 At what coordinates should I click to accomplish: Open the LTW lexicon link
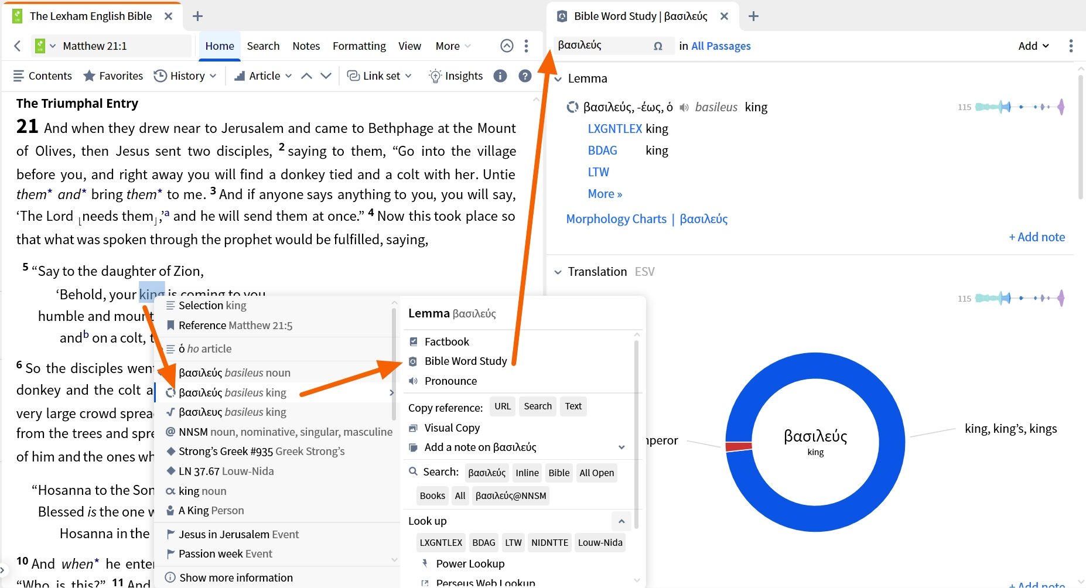tap(598, 172)
